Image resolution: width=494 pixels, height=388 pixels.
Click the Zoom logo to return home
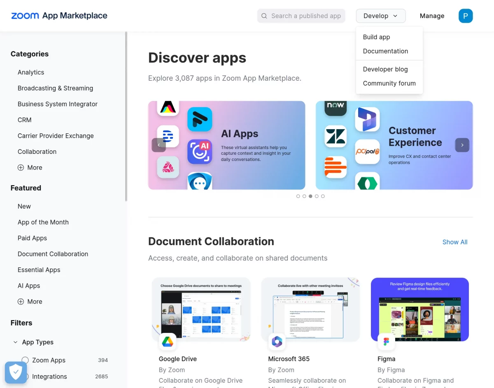click(x=25, y=15)
